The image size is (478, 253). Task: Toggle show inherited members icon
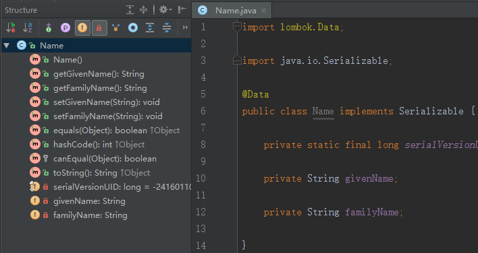pos(49,28)
